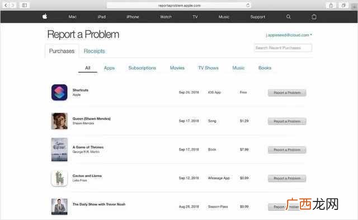Viewport: 358px width, 220px height.
Task: Open the iPad menu item
Action: 102,17
